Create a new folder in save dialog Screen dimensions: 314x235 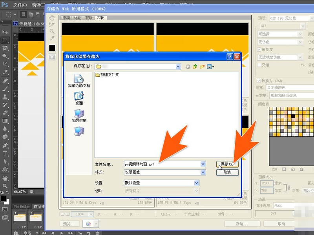coord(202,67)
